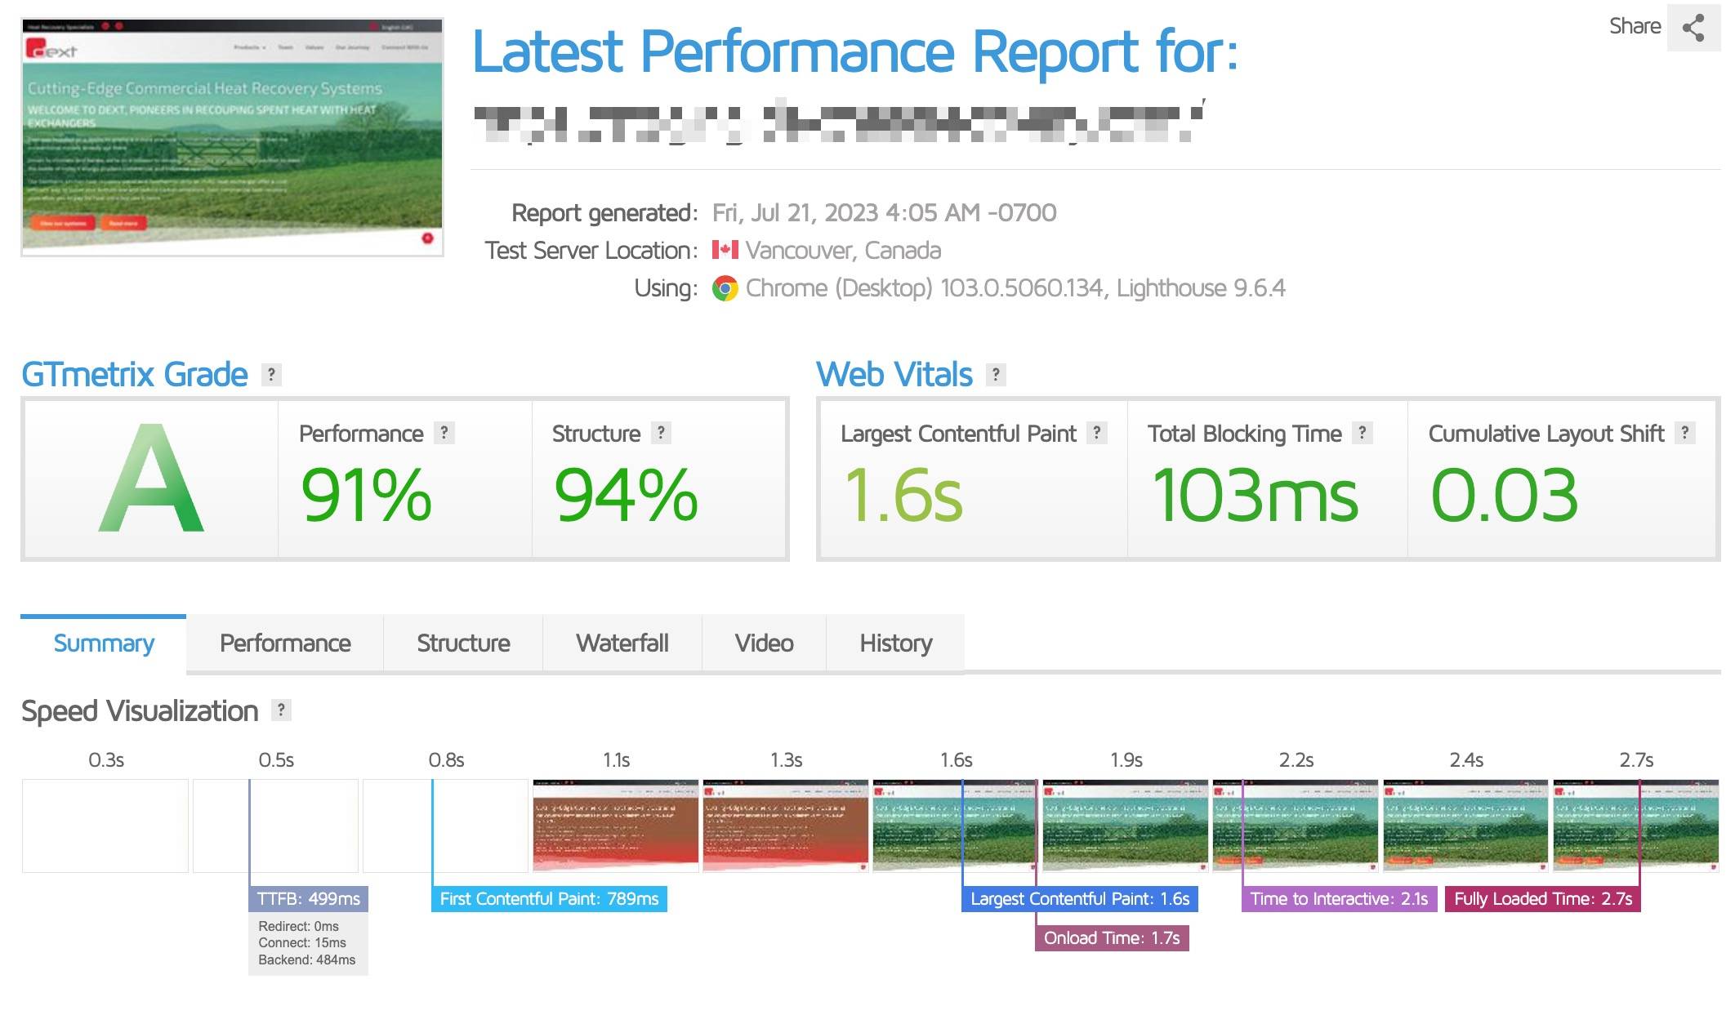Screen dimensions: 1735x1024
Task: Select the Summary tab
Action: (104, 643)
